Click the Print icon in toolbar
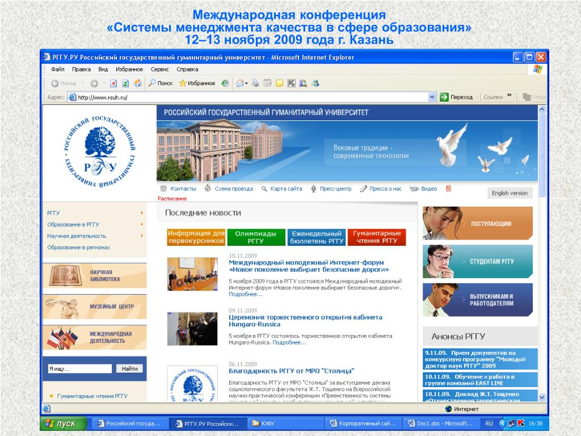This screenshot has height=436, width=581. coord(255,83)
